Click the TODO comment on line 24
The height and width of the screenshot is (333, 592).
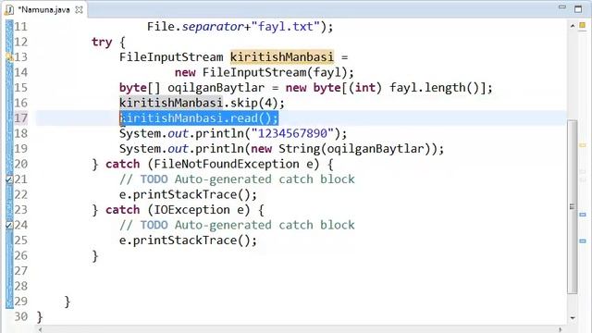pos(237,225)
